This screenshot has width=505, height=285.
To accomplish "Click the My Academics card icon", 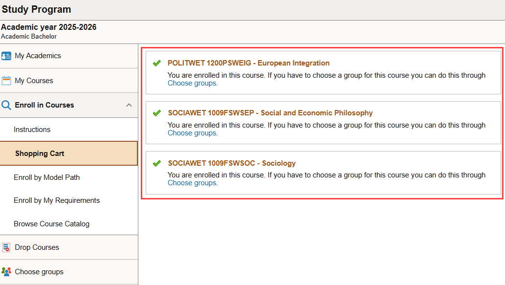I will pos(6,56).
